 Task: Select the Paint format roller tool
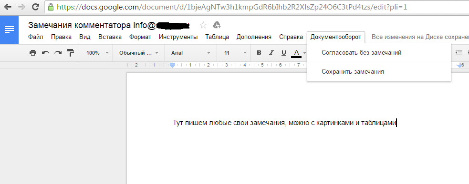click(x=70, y=53)
